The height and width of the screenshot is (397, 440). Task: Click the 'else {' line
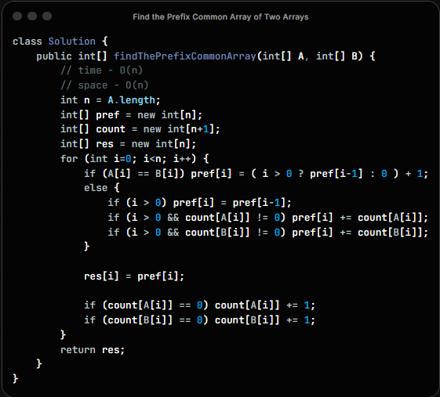[102, 188]
